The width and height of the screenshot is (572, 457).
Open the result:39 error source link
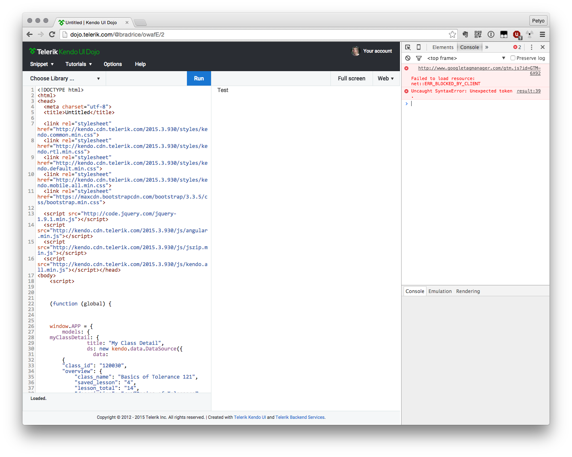coord(529,91)
